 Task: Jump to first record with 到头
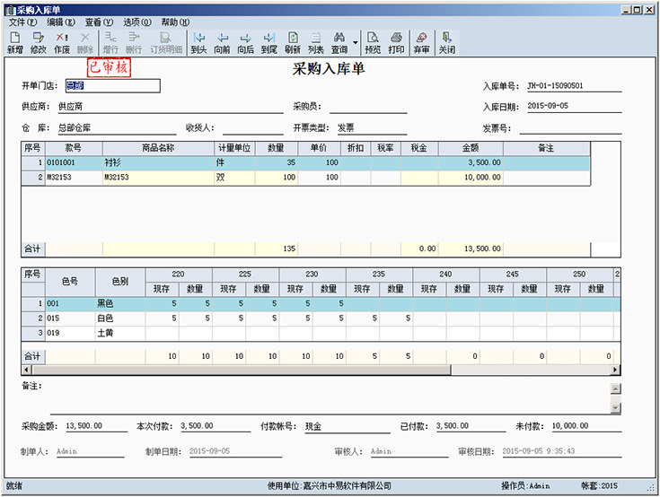[x=198, y=43]
